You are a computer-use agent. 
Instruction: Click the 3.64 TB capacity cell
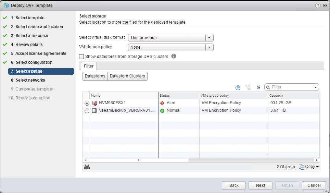pyautogui.click(x=278, y=110)
